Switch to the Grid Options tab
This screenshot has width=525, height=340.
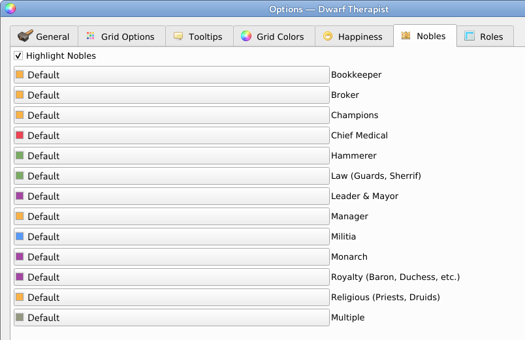coord(121,37)
